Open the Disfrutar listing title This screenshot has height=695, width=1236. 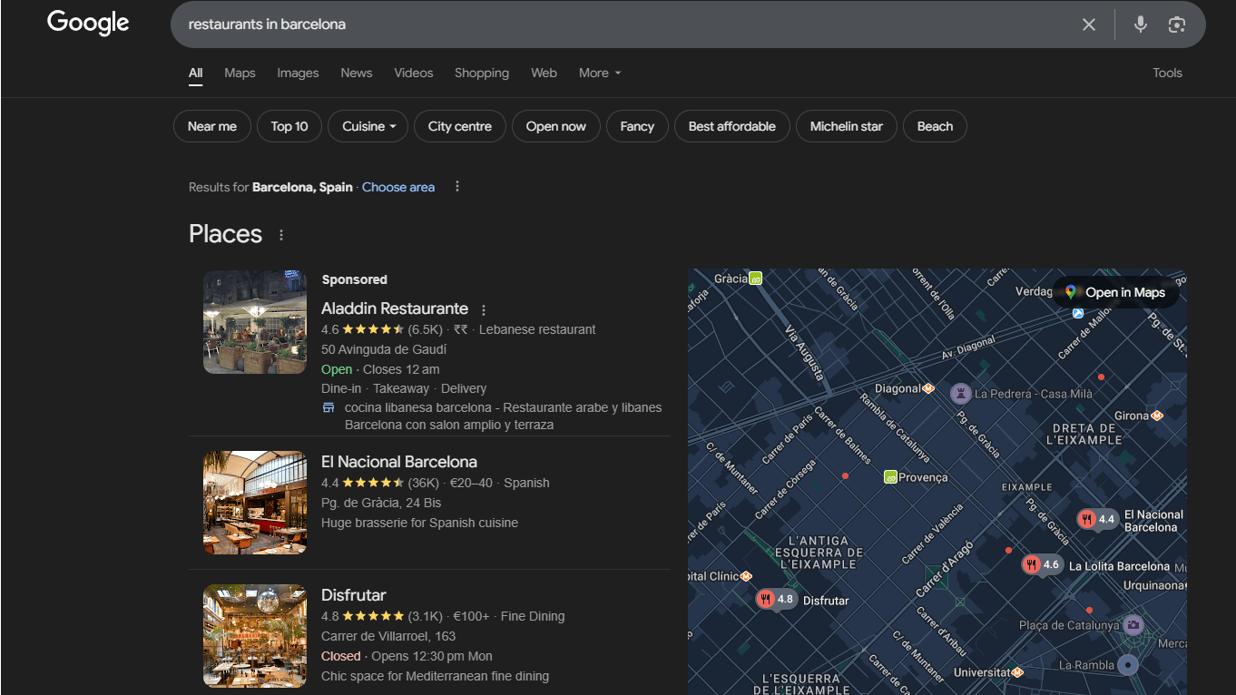354,595
